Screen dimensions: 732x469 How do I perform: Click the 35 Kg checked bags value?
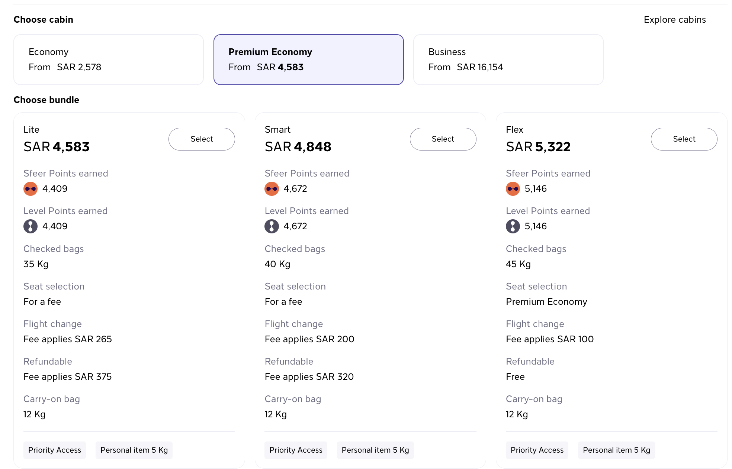(x=36, y=264)
